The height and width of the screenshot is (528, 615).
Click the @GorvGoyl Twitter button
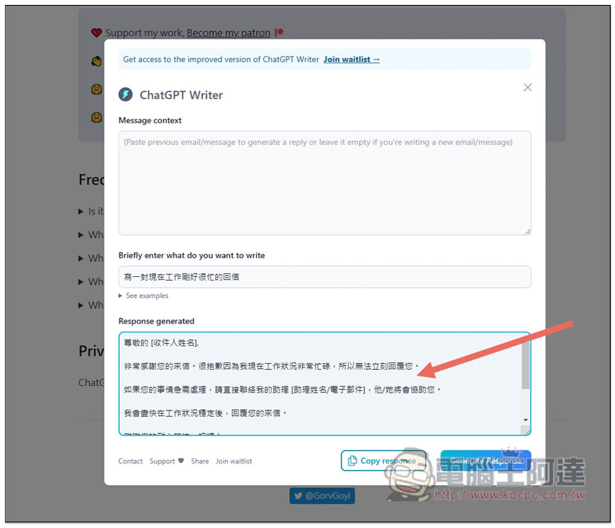(x=322, y=496)
